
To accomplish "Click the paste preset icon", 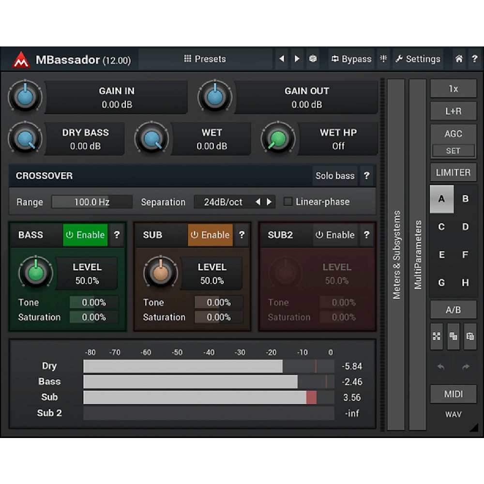I will 469,336.
